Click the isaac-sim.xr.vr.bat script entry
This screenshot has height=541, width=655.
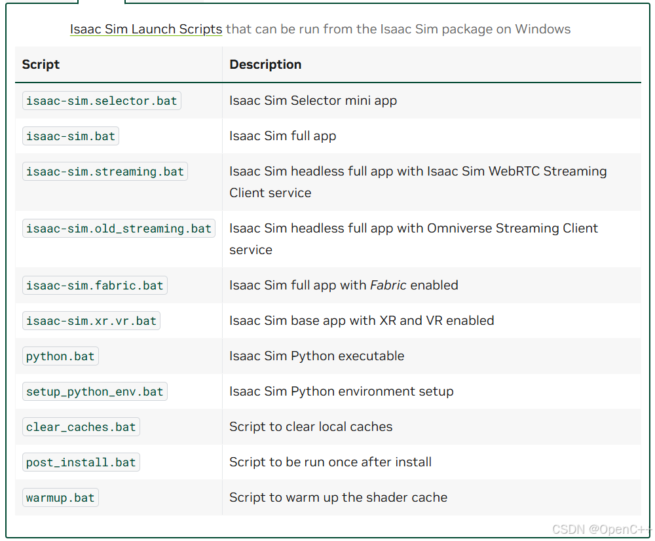(x=91, y=321)
